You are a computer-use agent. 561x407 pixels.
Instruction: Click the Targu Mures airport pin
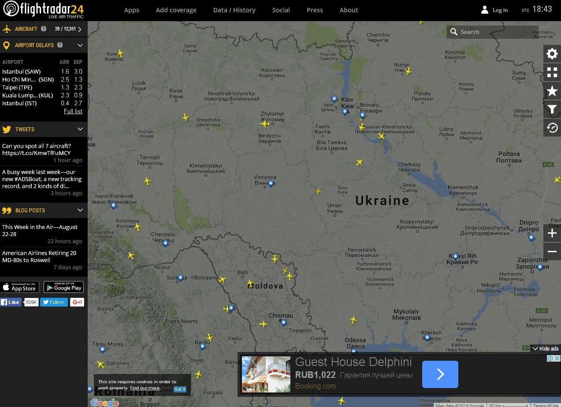point(102,350)
